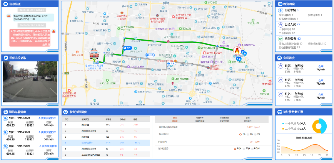The image size is (334, 163).
Task: Click the video monitoring panel header icon
Action: 5,58
